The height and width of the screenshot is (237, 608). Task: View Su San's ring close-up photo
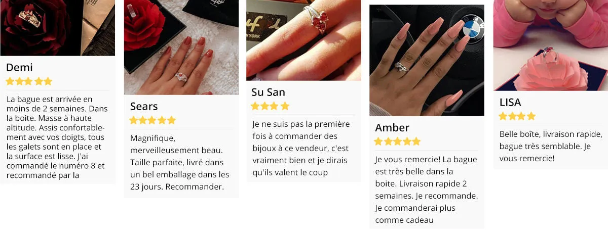click(303, 40)
